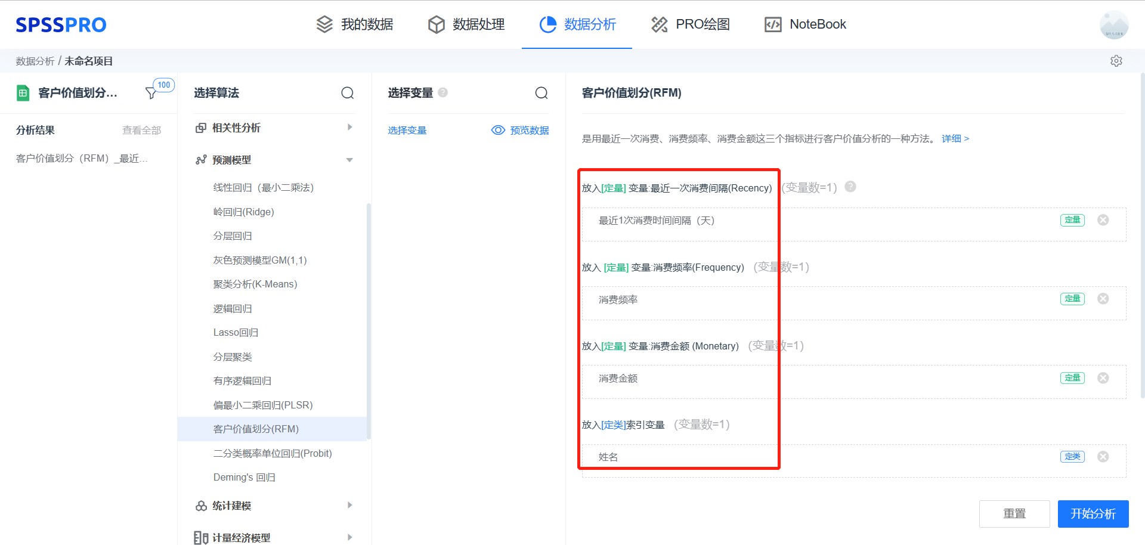The width and height of the screenshot is (1145, 545).
Task: Click the 数据处理 cube icon
Action: (x=437, y=24)
